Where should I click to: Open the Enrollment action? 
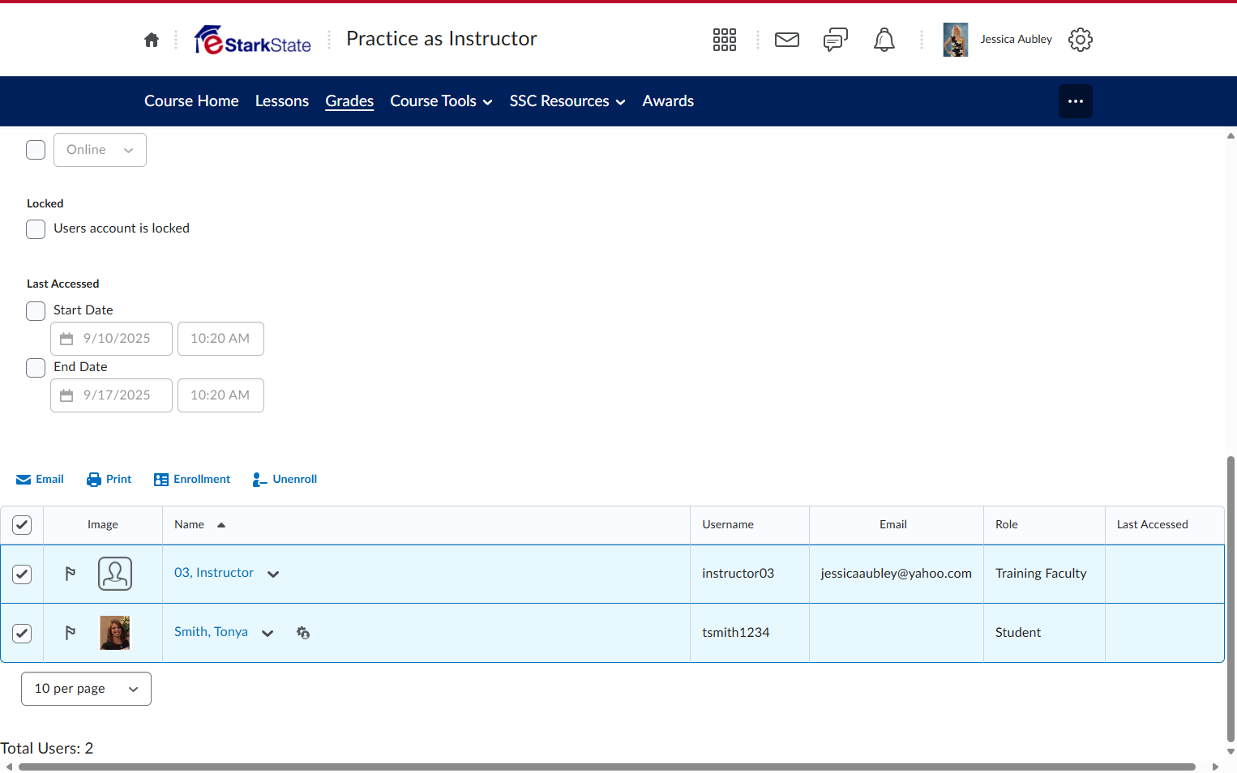click(192, 480)
